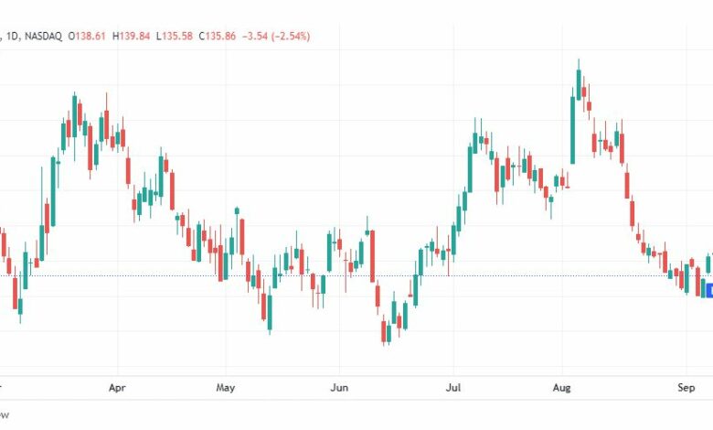Click the Aug label on time axis
Image resolution: width=713 pixels, height=430 pixels.
(x=561, y=388)
